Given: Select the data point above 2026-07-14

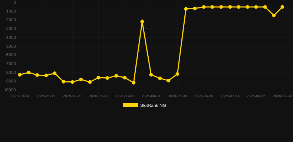Looking at the screenshot, I should (230, 7).
